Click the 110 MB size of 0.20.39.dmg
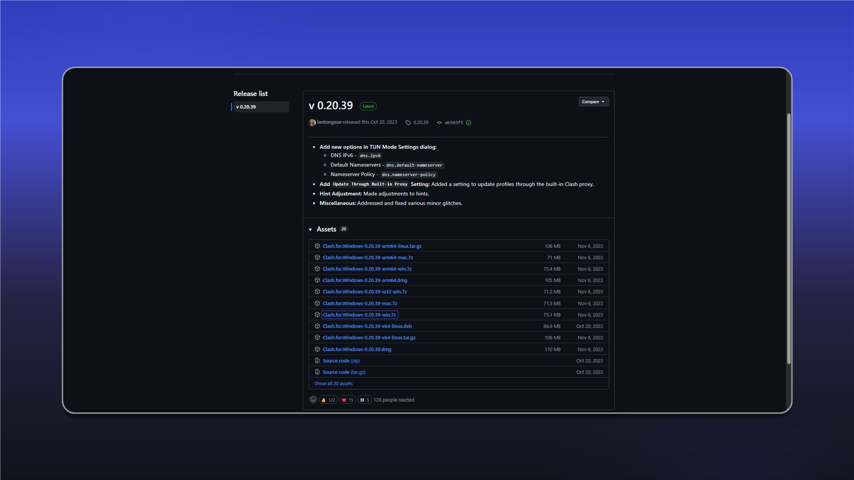854x480 pixels. pos(552,349)
